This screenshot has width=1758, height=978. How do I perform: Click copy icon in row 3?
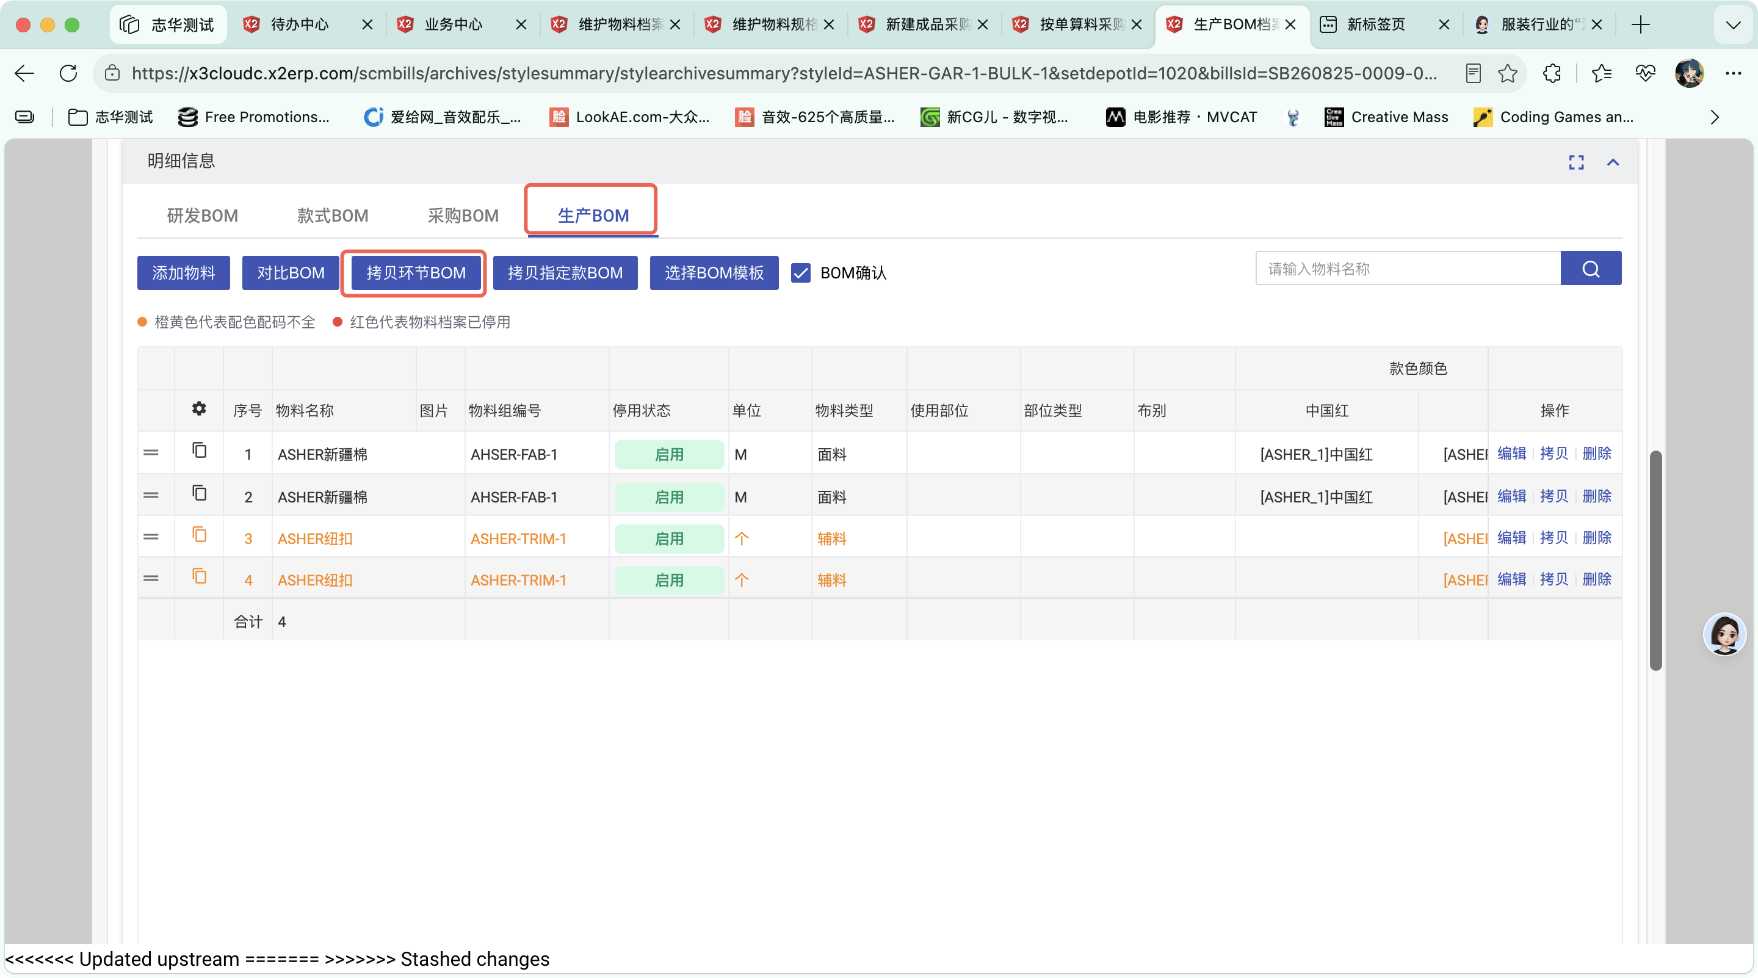pyautogui.click(x=198, y=534)
